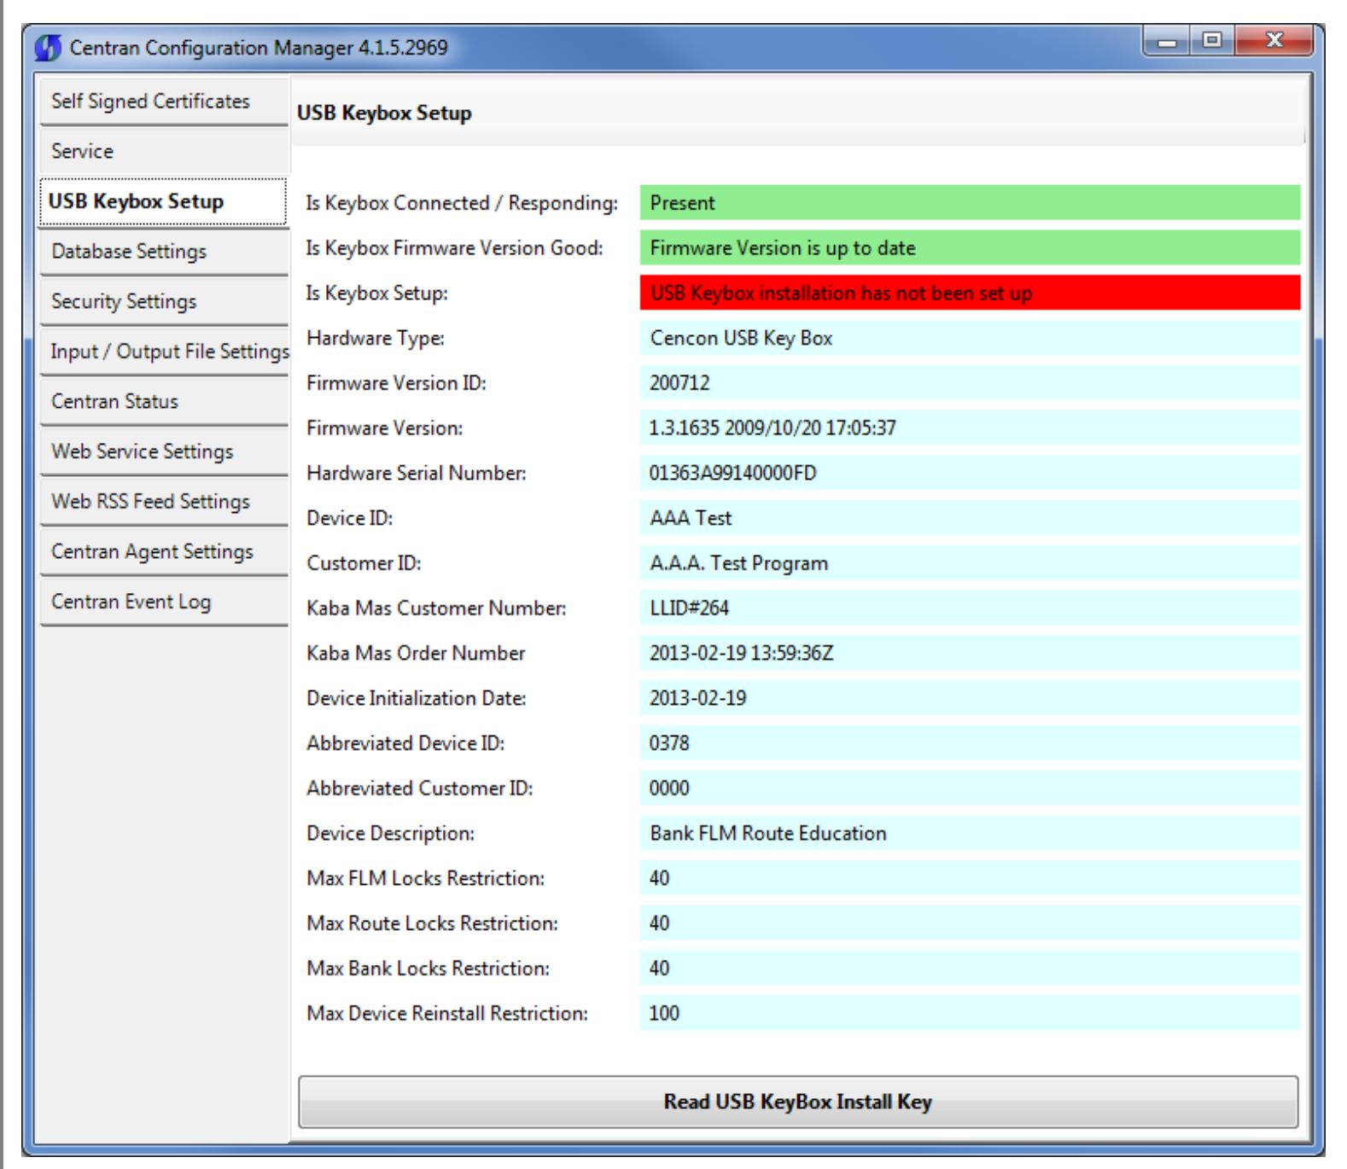Viewport: 1347px width, 1169px height.
Task: Maximize the Centran Configuration Manager window
Action: [x=1211, y=41]
